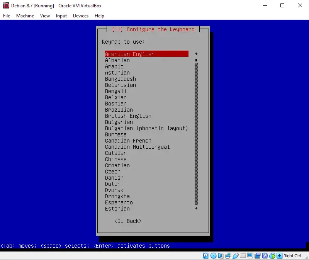
Task: Click the USB devices status icon
Action: (235, 256)
